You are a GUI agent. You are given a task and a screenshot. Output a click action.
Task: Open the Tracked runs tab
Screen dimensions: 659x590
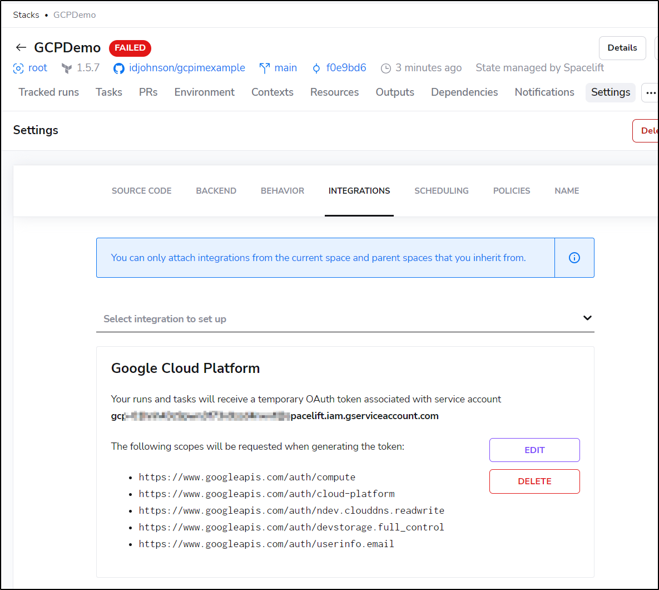point(49,92)
